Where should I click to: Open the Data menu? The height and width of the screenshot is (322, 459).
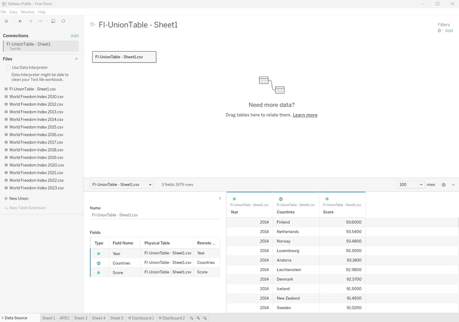coord(13,12)
